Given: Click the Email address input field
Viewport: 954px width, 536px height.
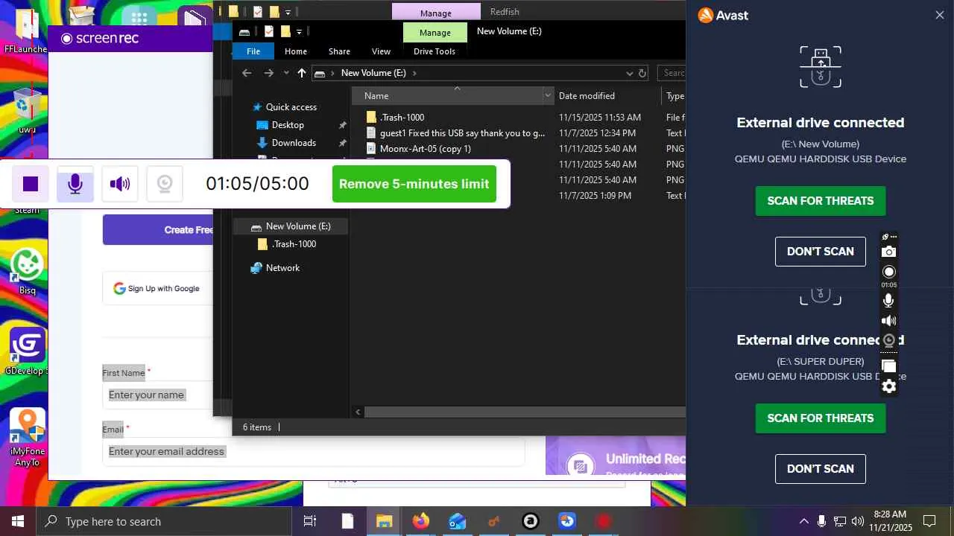Looking at the screenshot, I should [x=313, y=451].
